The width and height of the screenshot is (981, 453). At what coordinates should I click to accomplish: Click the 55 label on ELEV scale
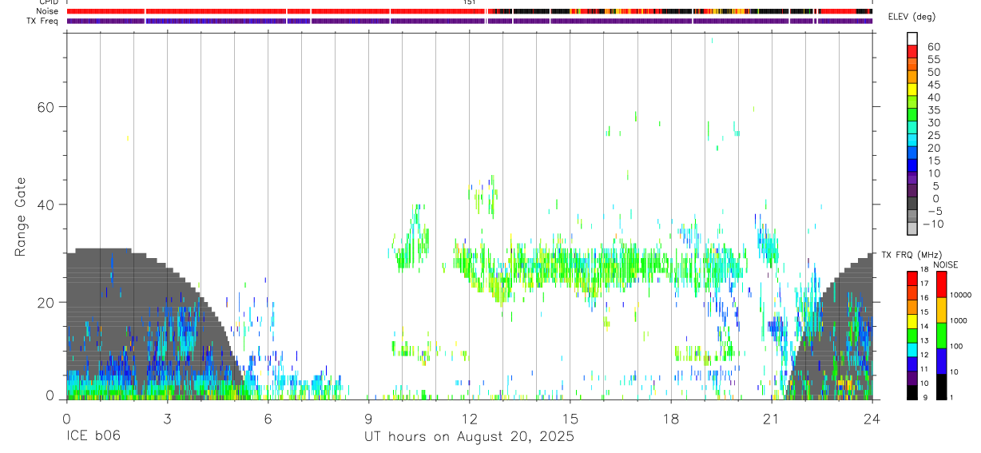pos(934,59)
